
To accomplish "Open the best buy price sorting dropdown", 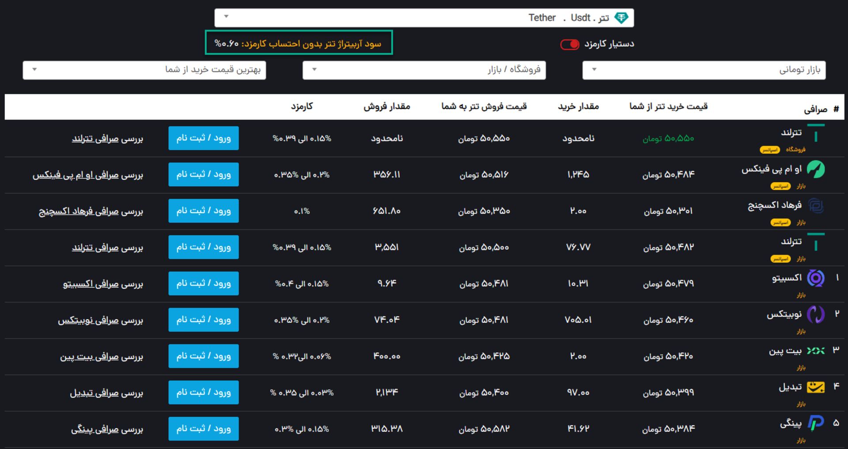I will point(144,70).
